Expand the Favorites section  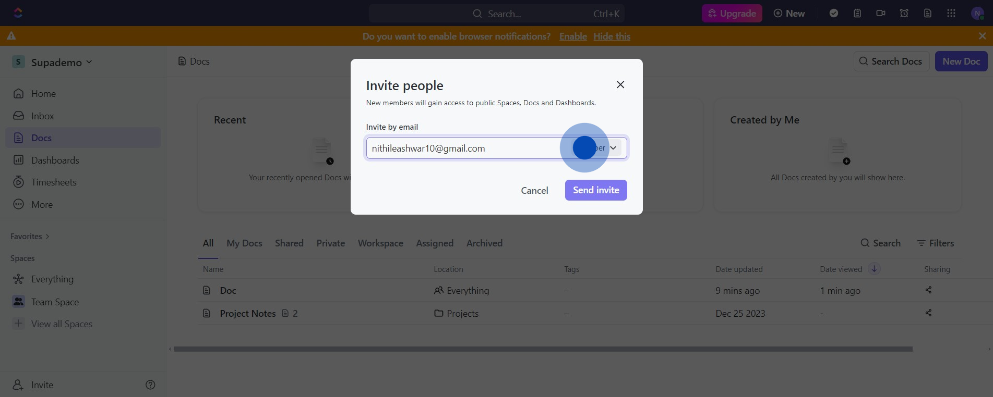click(30, 237)
